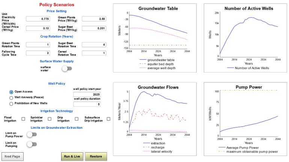Toggle the surface water supply switch
This screenshot has height=162, width=289.
[x=67, y=69]
